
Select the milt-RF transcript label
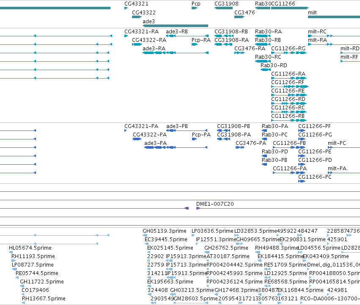point(349,57)
